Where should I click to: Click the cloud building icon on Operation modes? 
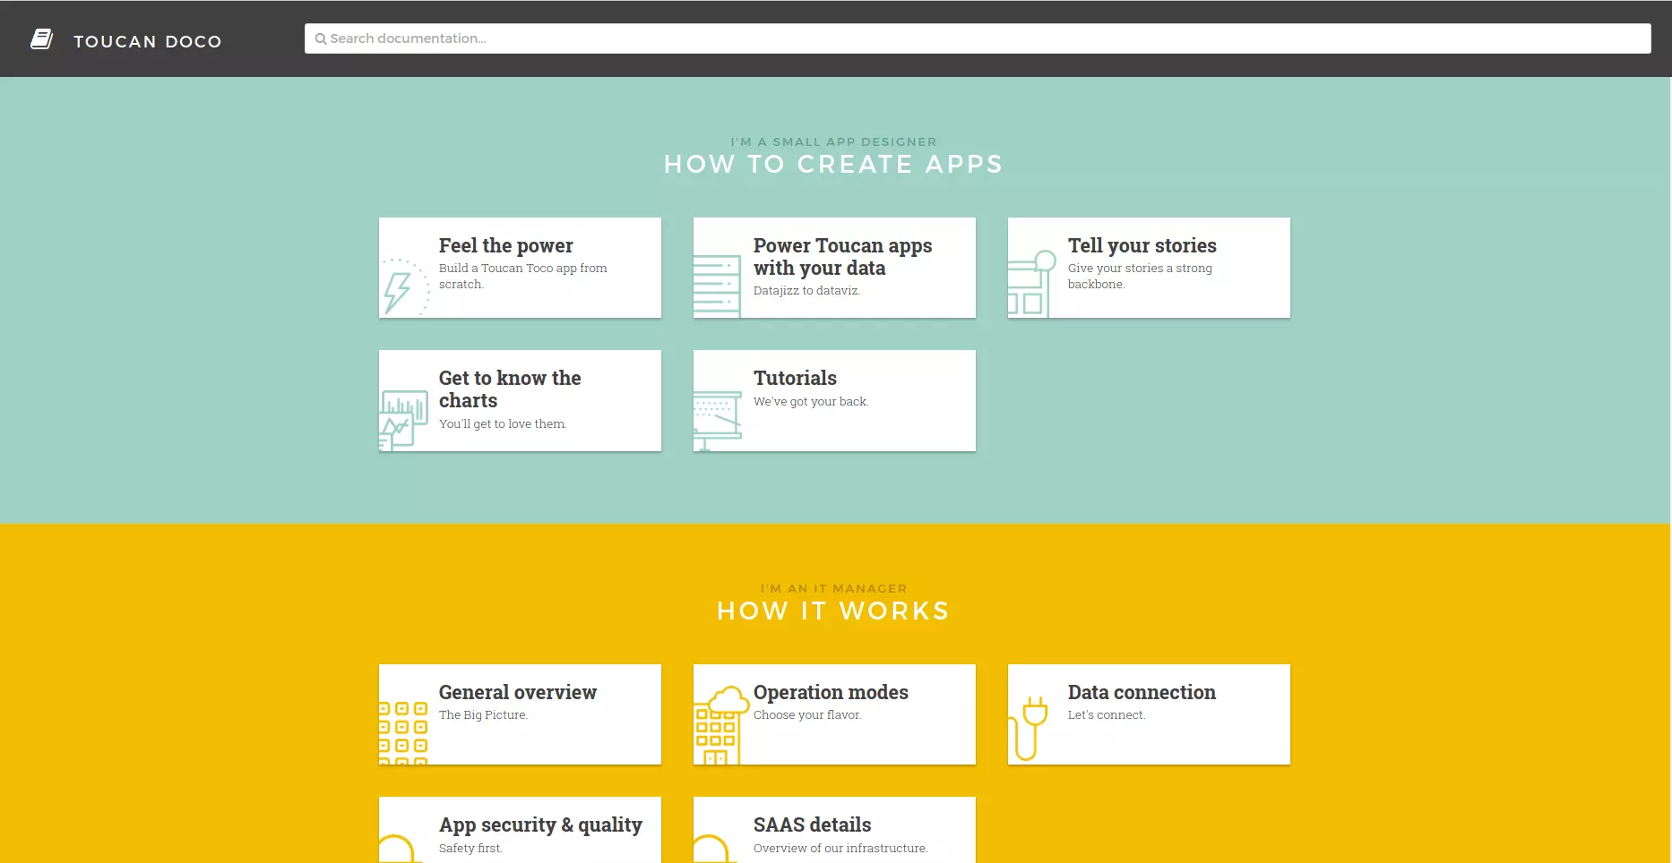coord(719,726)
